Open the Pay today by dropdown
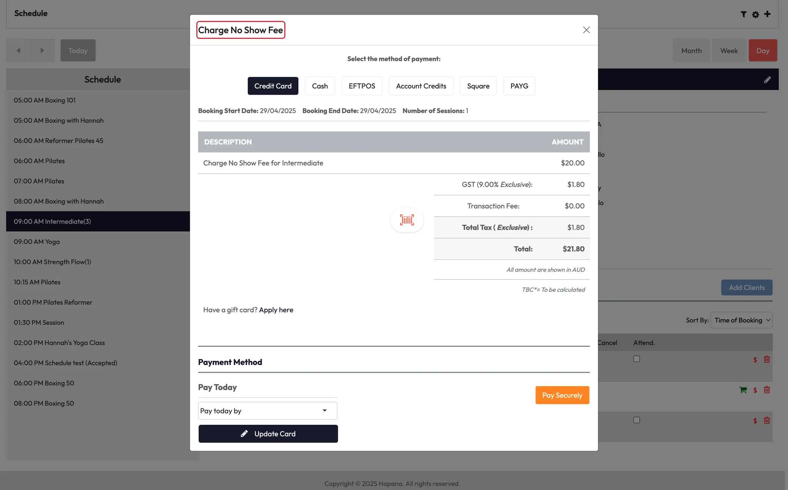 (x=267, y=411)
